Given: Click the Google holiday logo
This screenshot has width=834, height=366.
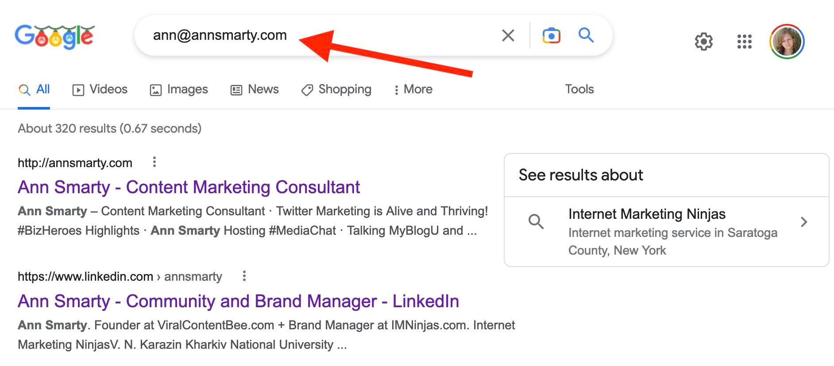Looking at the screenshot, I should coord(54,36).
